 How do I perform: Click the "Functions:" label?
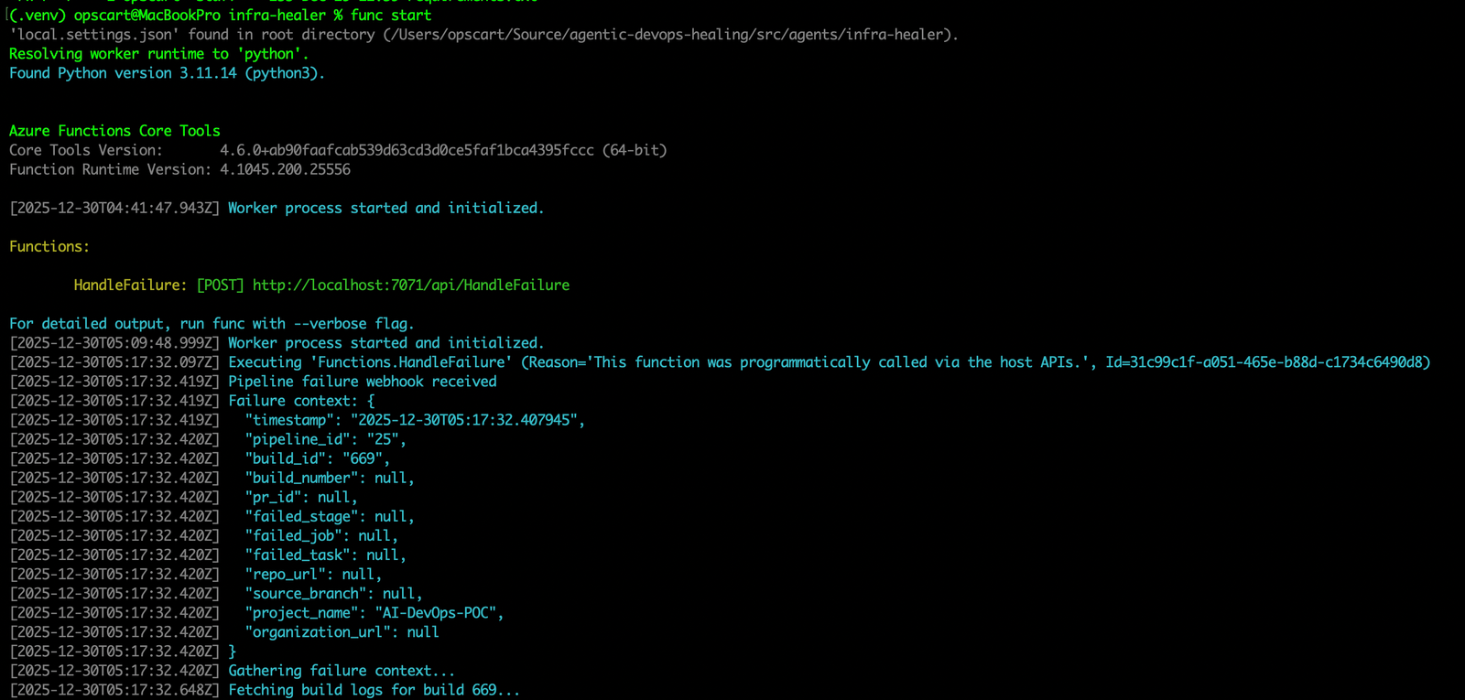(x=49, y=247)
